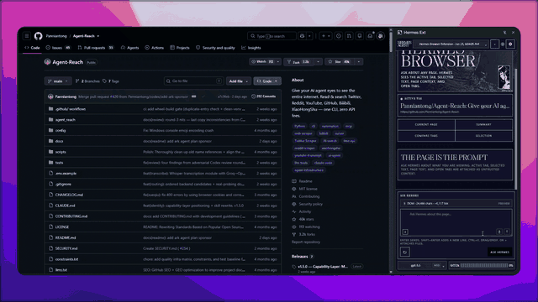
Task: Click the Ask Hermes button
Action: click(x=499, y=252)
